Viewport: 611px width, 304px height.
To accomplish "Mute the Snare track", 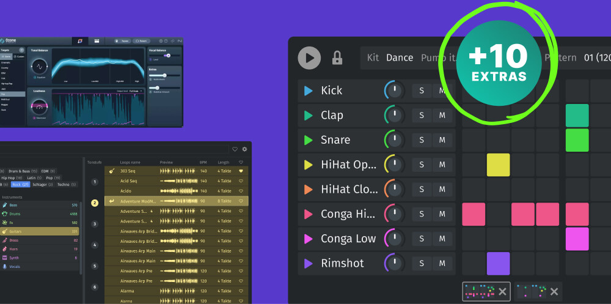I will click(442, 140).
